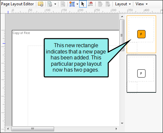
Task: Select the second page thumbnail
Action: click(x=141, y=74)
